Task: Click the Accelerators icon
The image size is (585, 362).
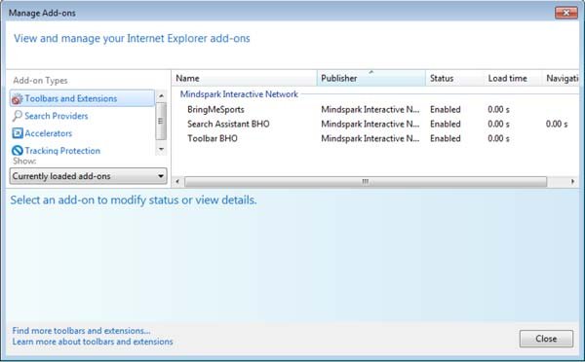Action: 18,133
